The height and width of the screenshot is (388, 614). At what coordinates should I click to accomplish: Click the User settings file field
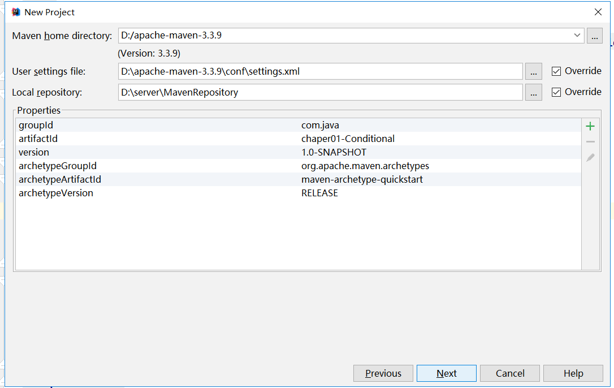pyautogui.click(x=321, y=71)
